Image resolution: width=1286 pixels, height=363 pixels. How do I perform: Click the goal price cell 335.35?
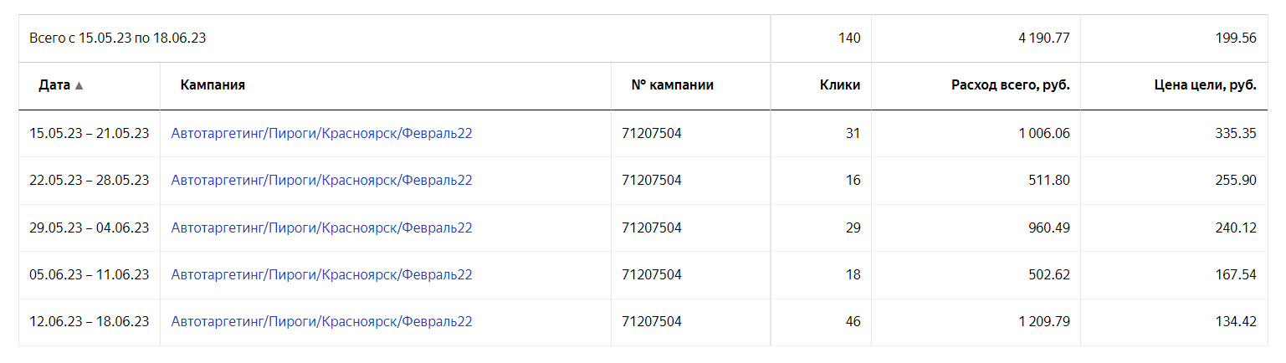pyautogui.click(x=1236, y=133)
